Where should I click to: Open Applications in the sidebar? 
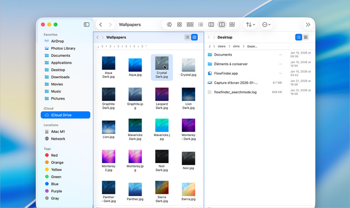point(65,63)
